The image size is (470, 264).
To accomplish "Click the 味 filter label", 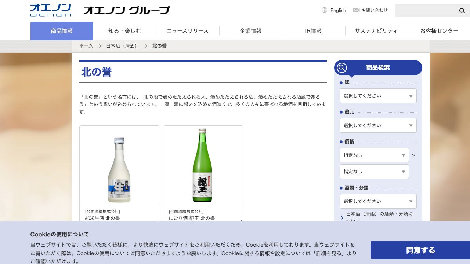I will pos(347,82).
